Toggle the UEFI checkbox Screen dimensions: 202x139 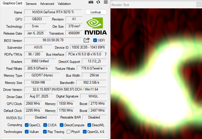click(x=95, y=40)
